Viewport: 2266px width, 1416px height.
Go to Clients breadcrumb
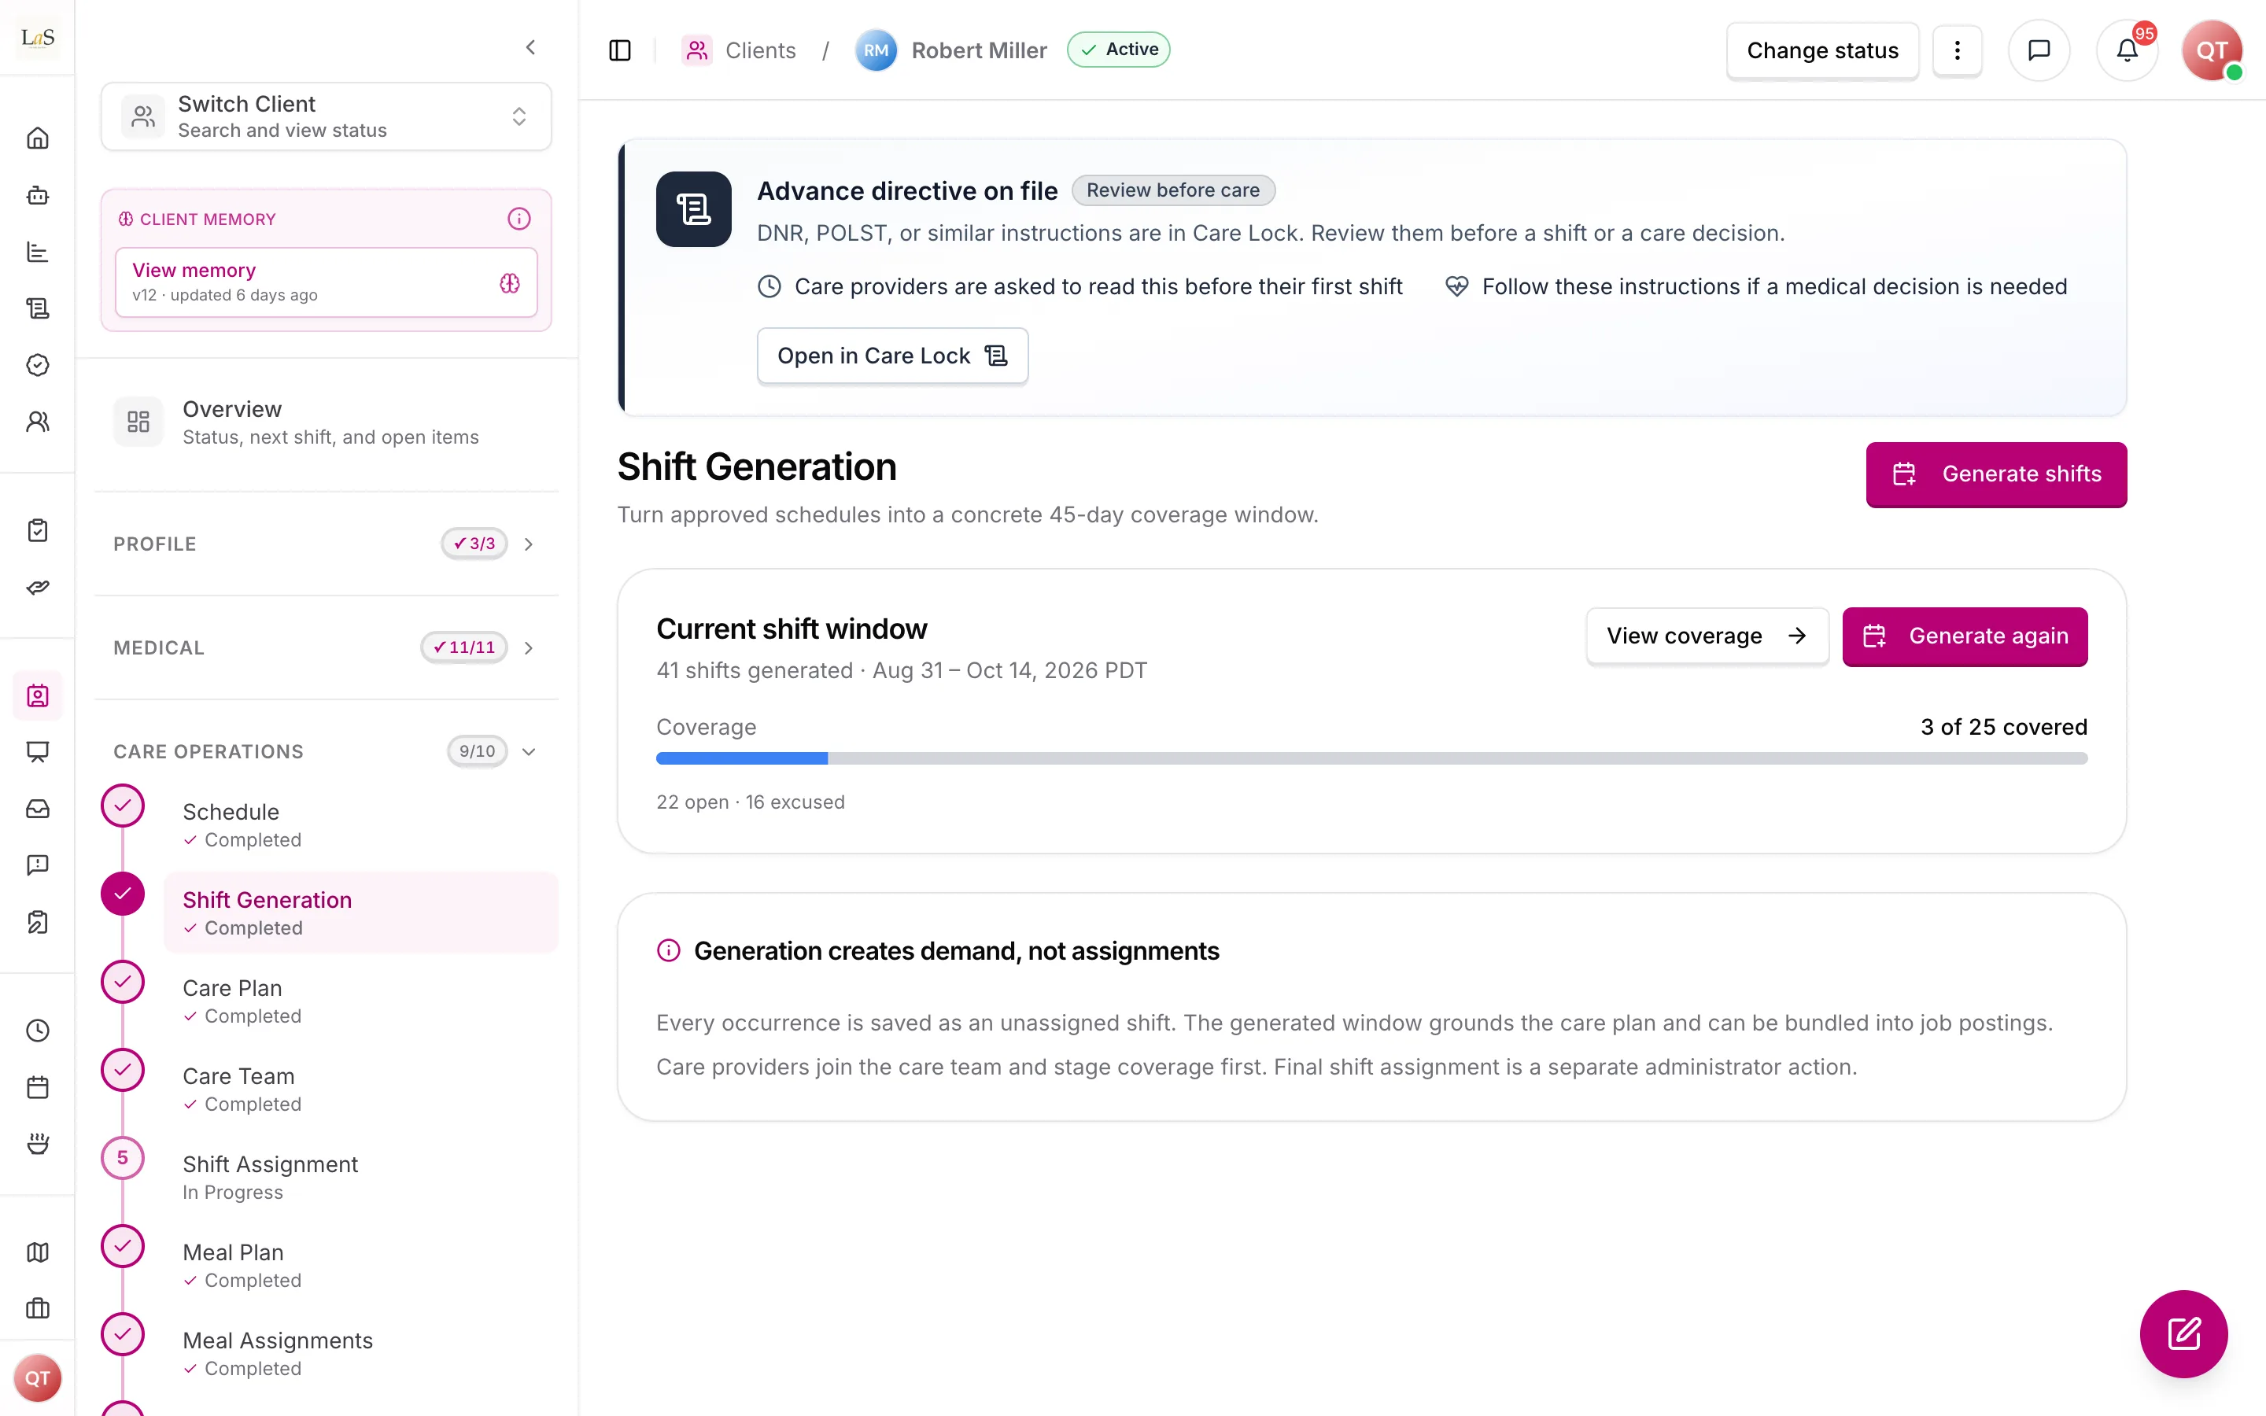(x=739, y=50)
